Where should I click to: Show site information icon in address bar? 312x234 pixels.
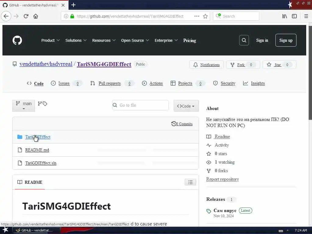(x=66, y=16)
